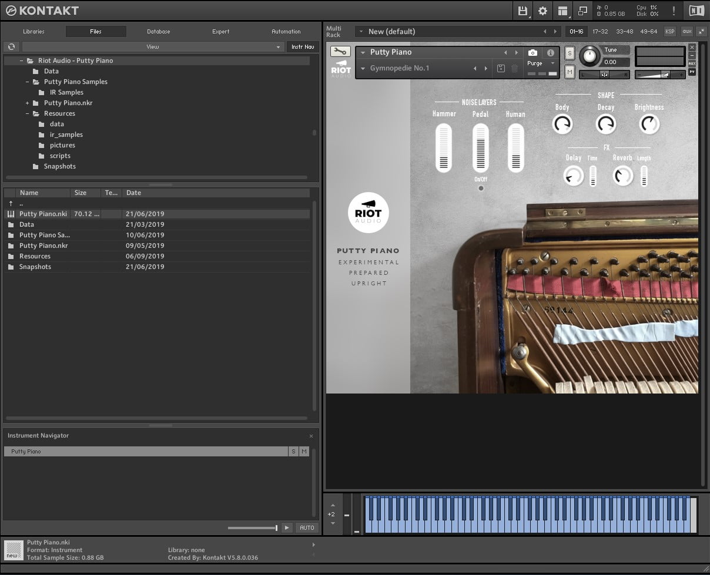Open the View dropdown in browser

click(153, 46)
